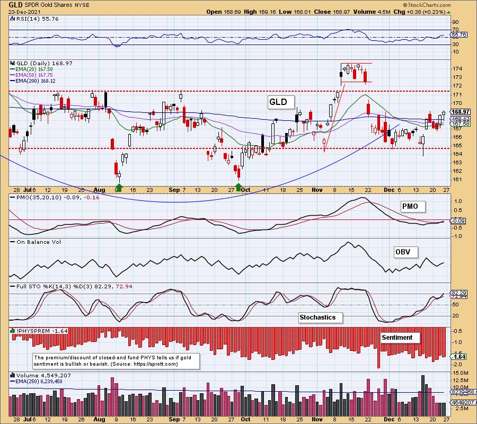Click the purple EMA(50) legend line
Screen dimensions: 477x424
coord(13,75)
